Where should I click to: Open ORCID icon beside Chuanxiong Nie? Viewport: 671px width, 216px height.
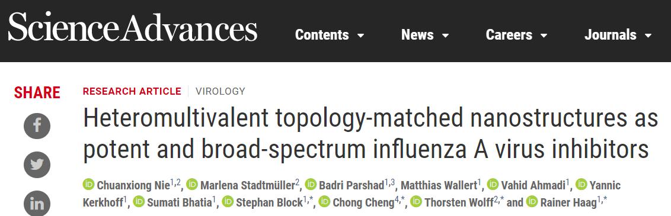88,185
